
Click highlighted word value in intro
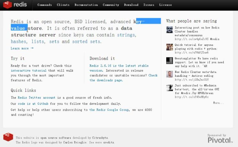coord(18,28)
